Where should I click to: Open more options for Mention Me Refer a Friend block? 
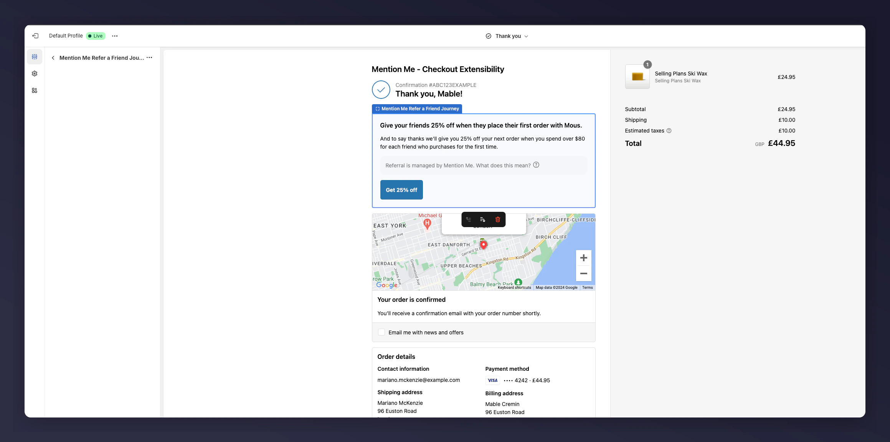[x=149, y=58]
